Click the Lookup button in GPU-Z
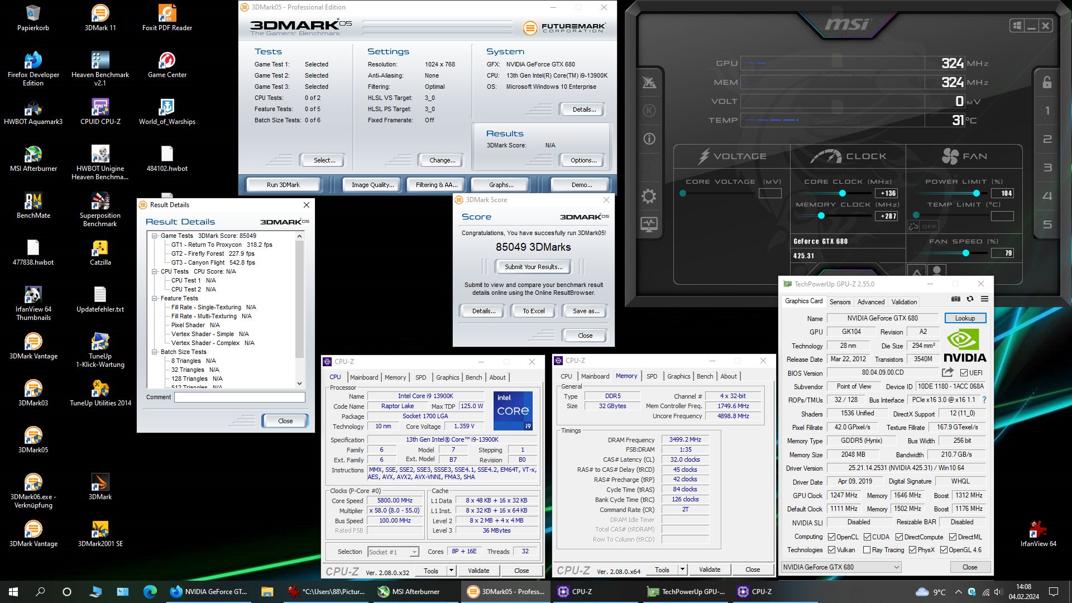This screenshot has height=603, width=1072. click(965, 318)
